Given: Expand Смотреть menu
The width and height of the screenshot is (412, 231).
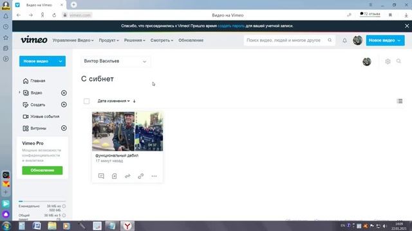Looking at the screenshot, I should [x=162, y=40].
